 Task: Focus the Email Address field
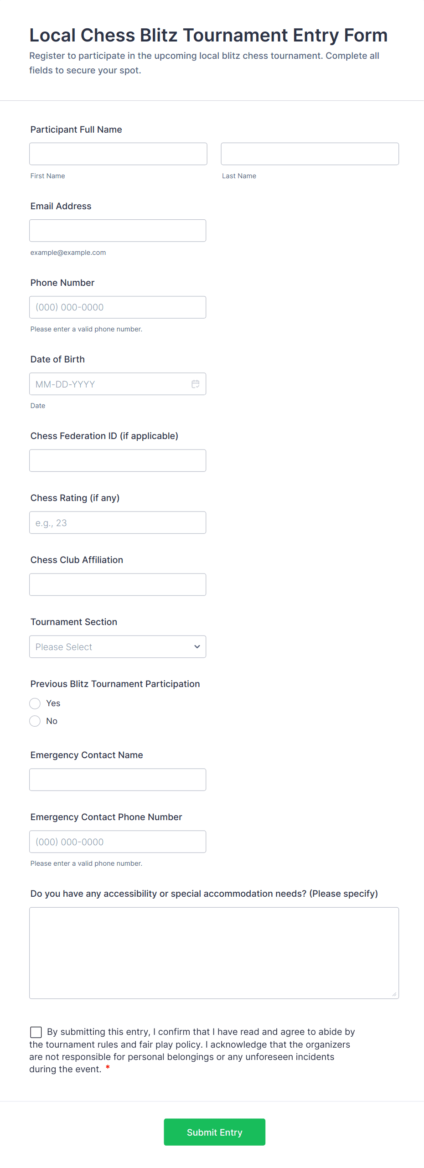118,231
